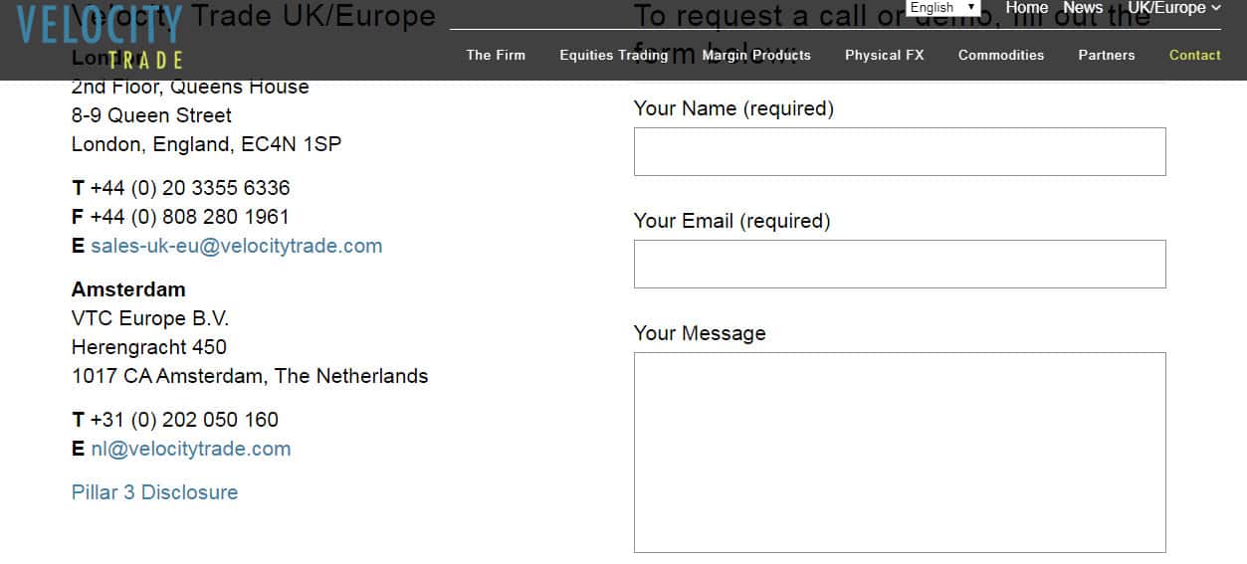Viewport: 1247px width, 564px height.
Task: Click the Velocity Trade logo
Action: click(100, 37)
